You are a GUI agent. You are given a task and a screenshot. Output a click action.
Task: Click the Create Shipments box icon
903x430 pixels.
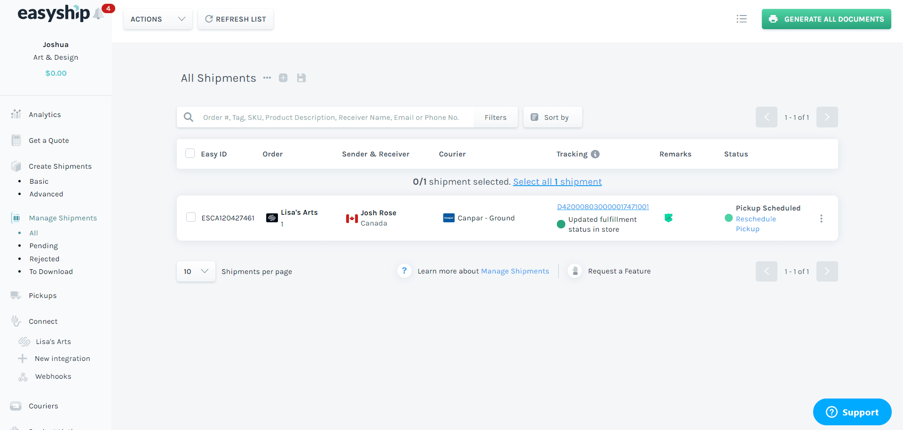click(16, 166)
